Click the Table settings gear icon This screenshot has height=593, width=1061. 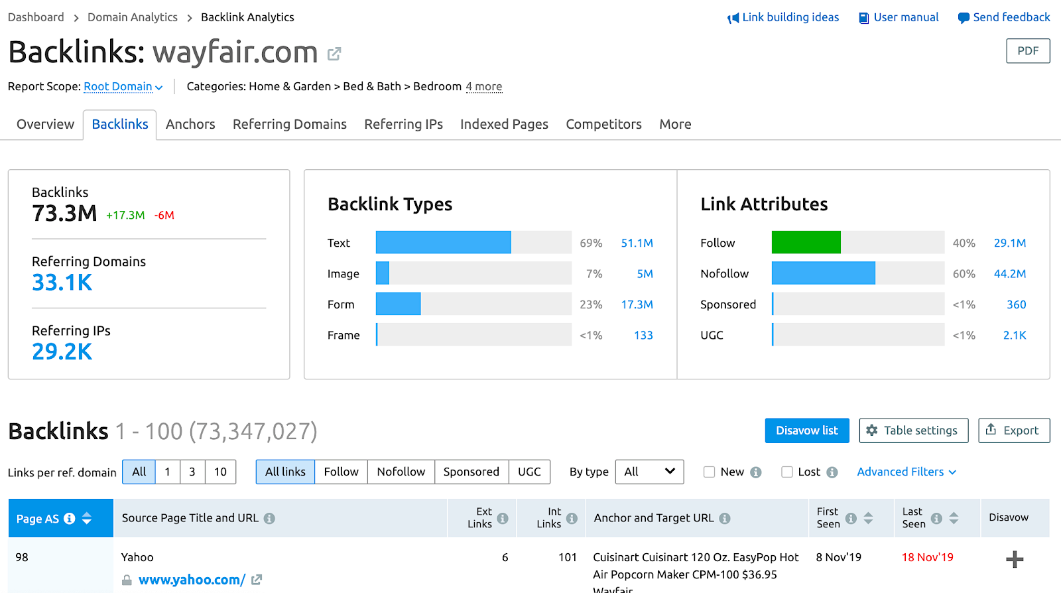(x=872, y=430)
